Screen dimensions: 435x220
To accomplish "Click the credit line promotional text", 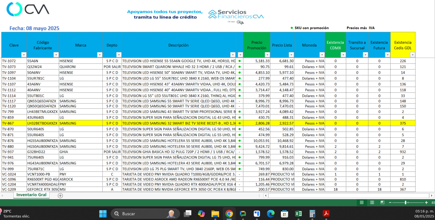I will pos(165,14).
